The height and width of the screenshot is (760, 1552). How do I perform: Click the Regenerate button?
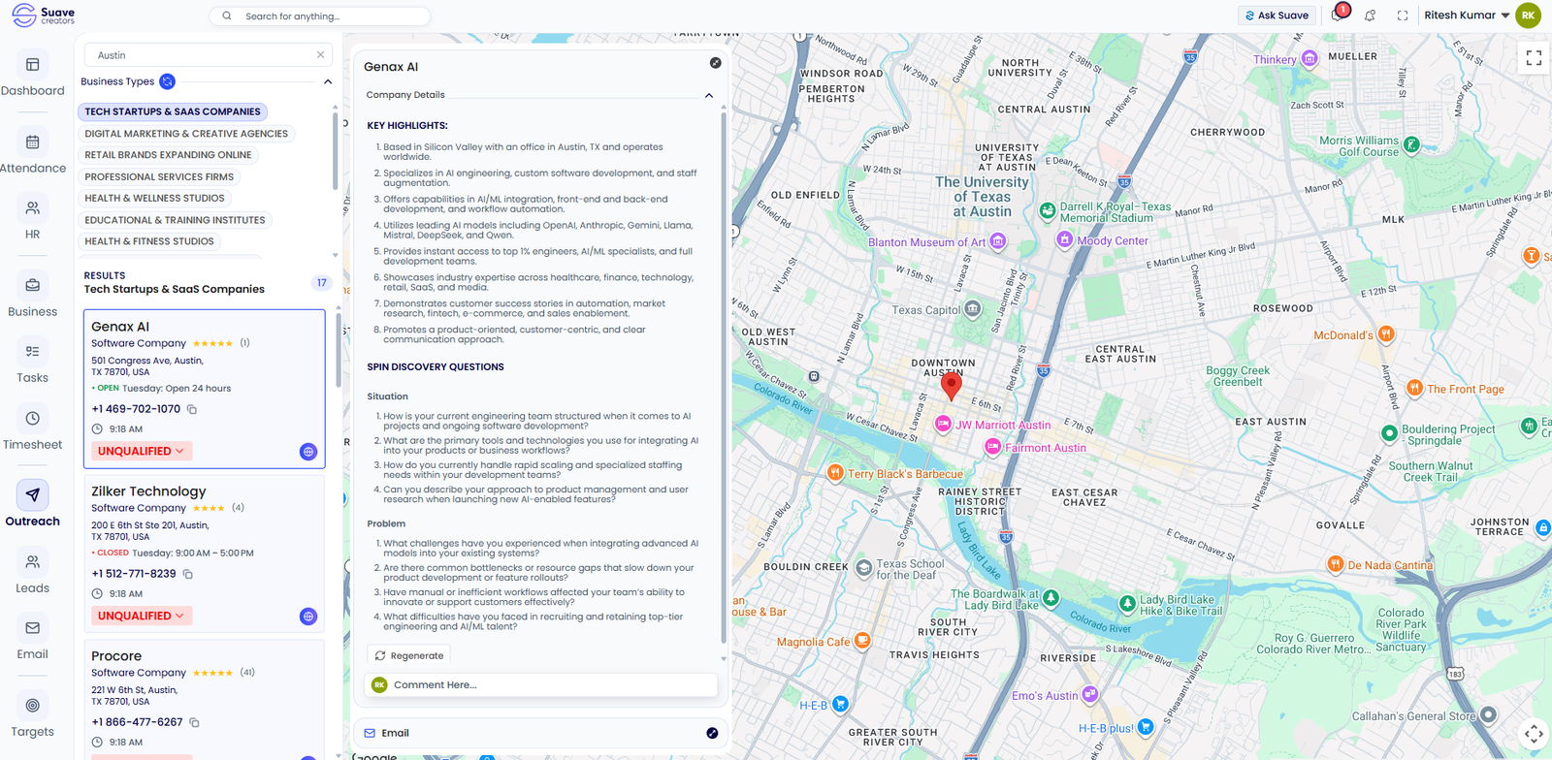[x=409, y=655]
